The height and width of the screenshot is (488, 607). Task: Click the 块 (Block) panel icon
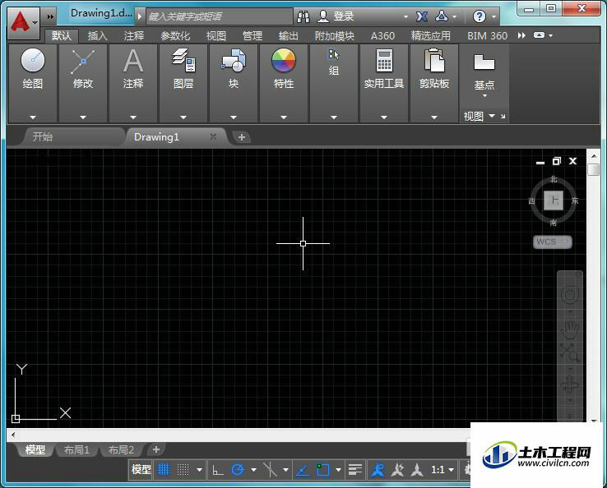pyautogui.click(x=234, y=60)
